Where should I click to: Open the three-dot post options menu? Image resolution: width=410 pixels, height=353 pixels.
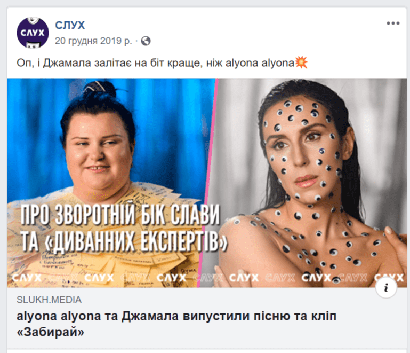[x=393, y=23]
